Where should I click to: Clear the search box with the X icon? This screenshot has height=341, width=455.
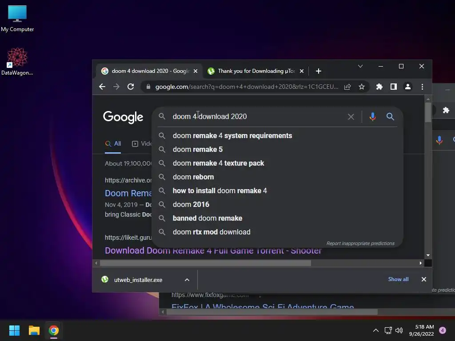(351, 117)
